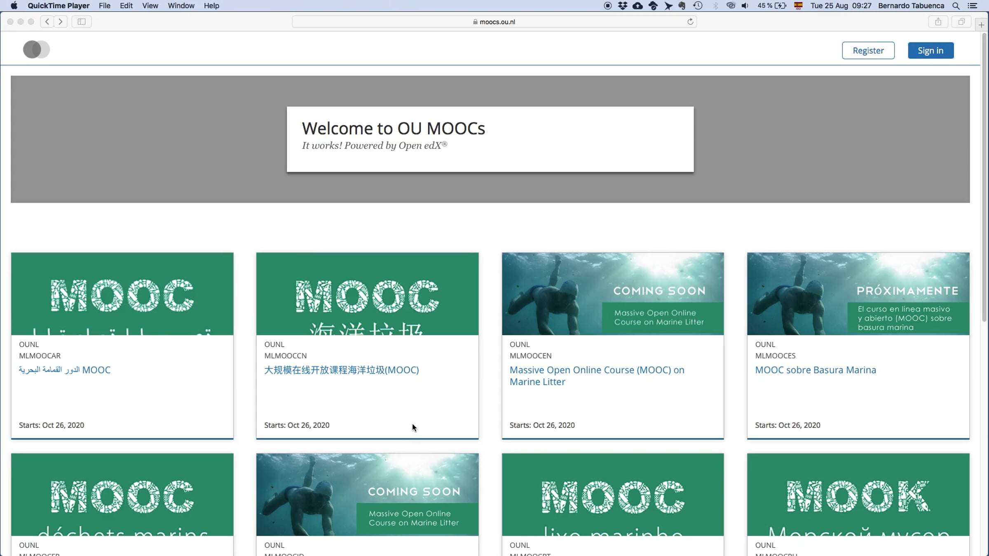The width and height of the screenshot is (989, 556).
Task: Show the browser sidebar
Action: click(x=82, y=21)
